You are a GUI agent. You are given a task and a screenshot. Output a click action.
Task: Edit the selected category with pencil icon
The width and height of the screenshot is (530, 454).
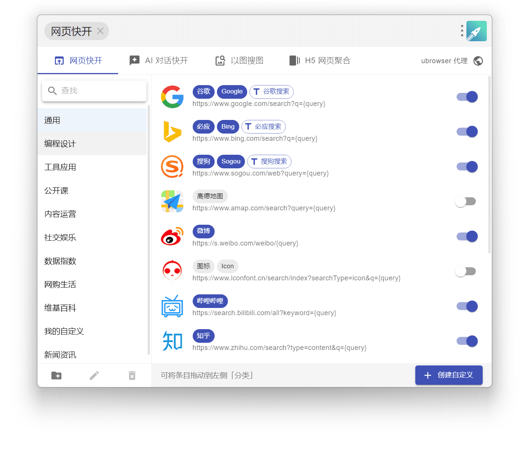[x=94, y=375]
